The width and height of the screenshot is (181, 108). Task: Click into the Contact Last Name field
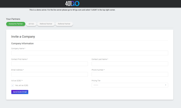coord(130,64)
